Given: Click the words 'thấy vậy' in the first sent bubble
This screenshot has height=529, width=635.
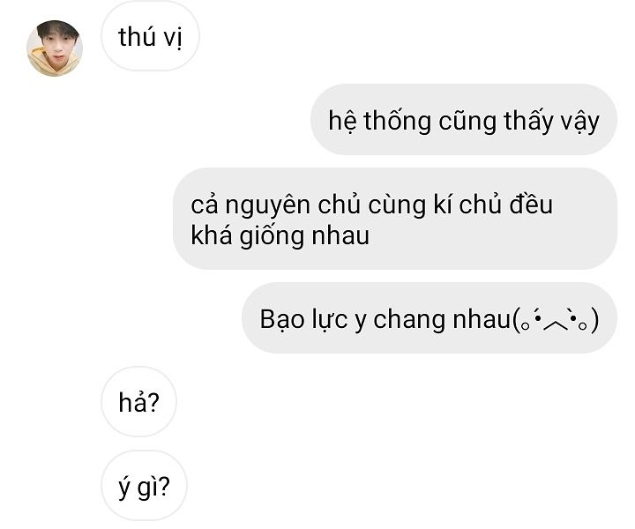Looking at the screenshot, I should [x=551, y=121].
